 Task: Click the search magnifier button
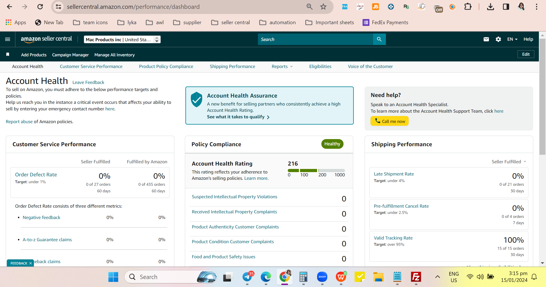tap(379, 39)
